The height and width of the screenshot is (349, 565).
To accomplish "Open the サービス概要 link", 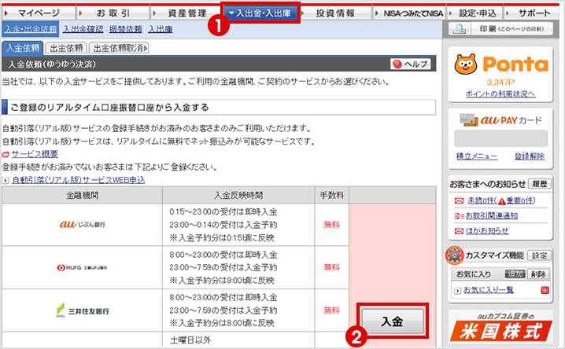I will [x=34, y=154].
